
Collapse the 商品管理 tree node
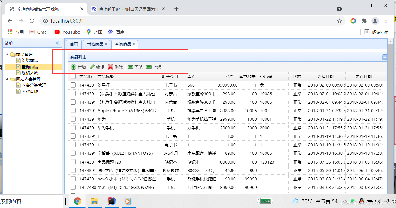pos(7,54)
